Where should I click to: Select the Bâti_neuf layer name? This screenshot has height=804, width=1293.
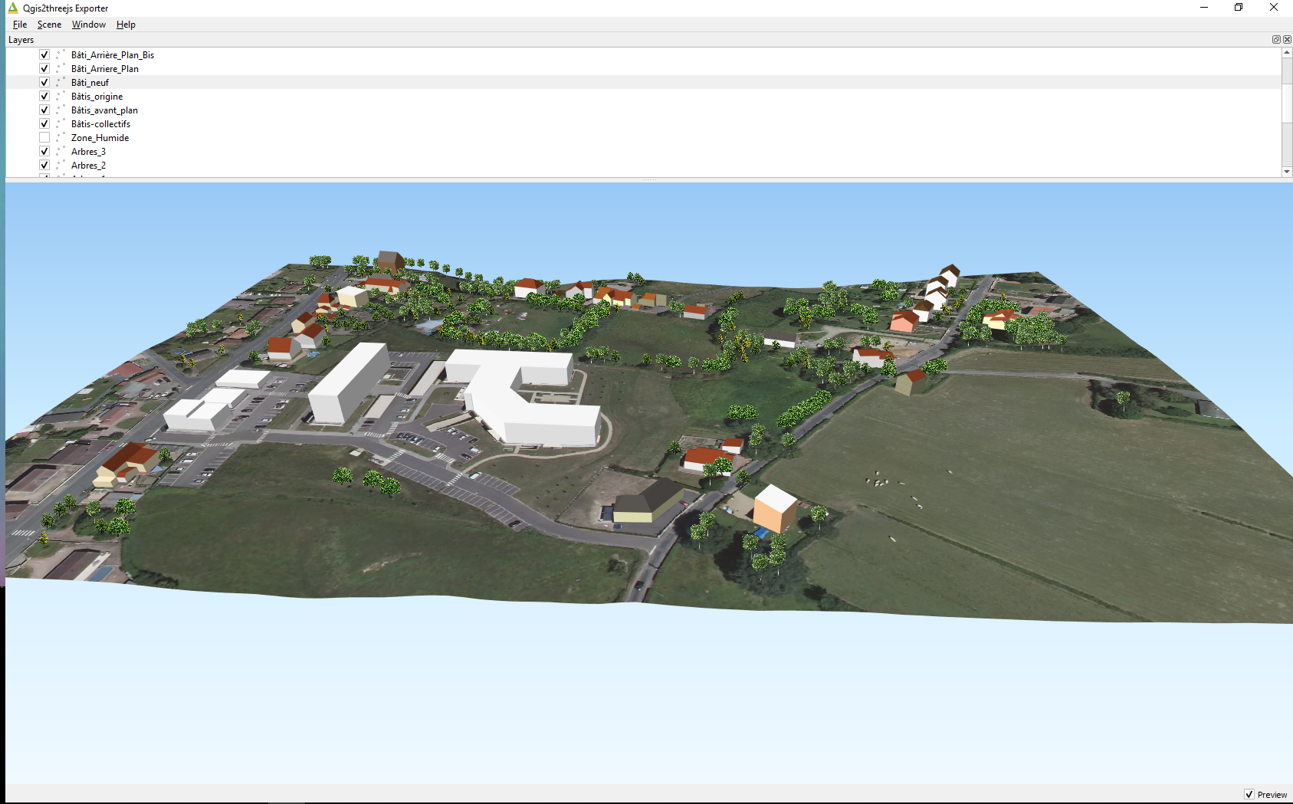click(x=90, y=83)
